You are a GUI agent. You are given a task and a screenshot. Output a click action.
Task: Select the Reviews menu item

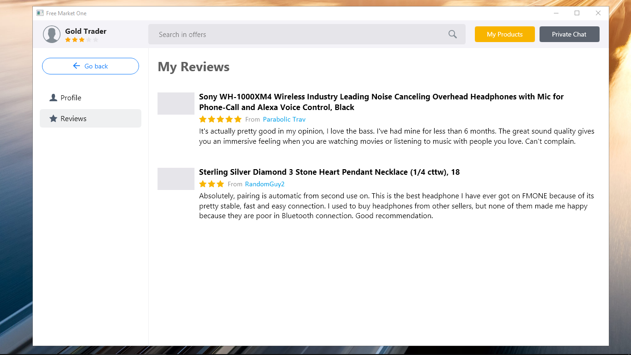[x=91, y=118]
